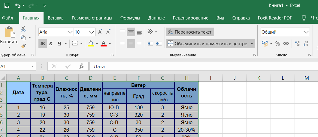Open the Foxit Reader PDF tab
The width and height of the screenshot is (318, 137).
tap(275, 18)
